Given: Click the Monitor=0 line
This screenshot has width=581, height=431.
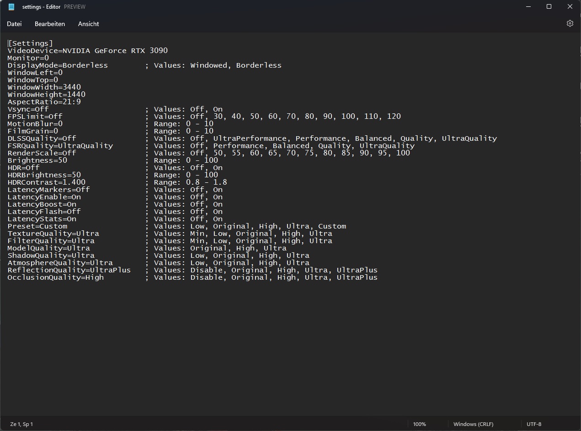Looking at the screenshot, I should (28, 58).
